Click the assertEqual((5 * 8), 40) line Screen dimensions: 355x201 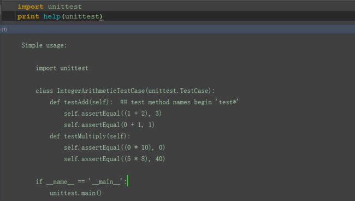tap(114, 159)
